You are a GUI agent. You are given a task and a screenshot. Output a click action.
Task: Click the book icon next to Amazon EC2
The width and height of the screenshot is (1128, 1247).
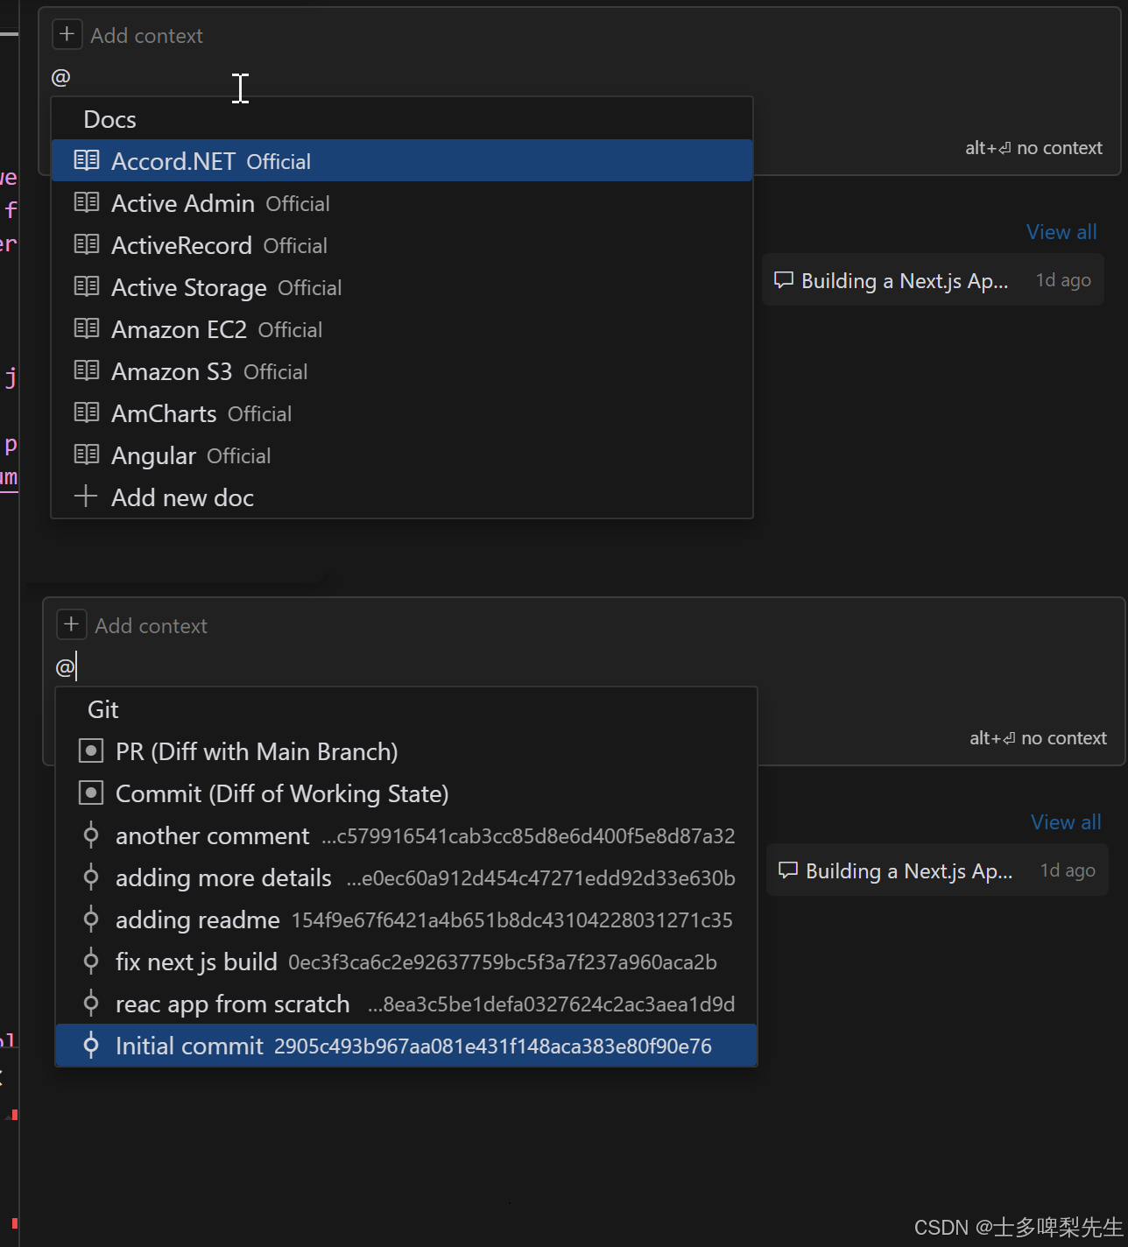[x=87, y=328]
